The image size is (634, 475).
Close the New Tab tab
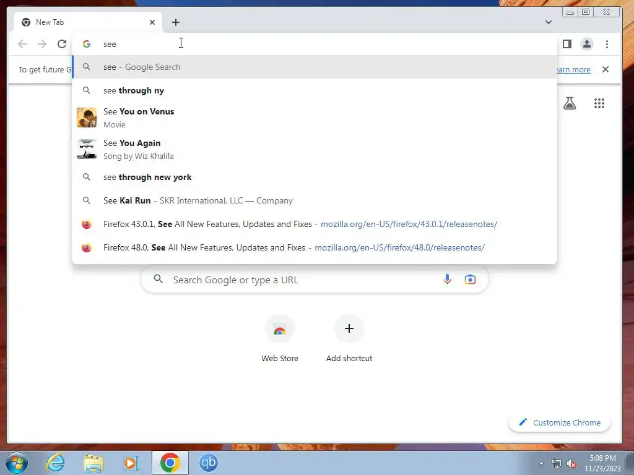[152, 22]
